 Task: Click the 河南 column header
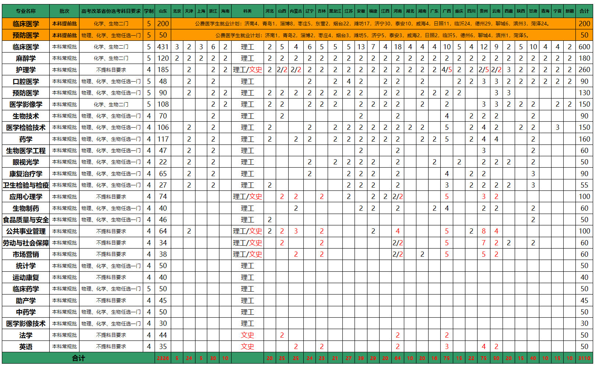[x=398, y=11]
